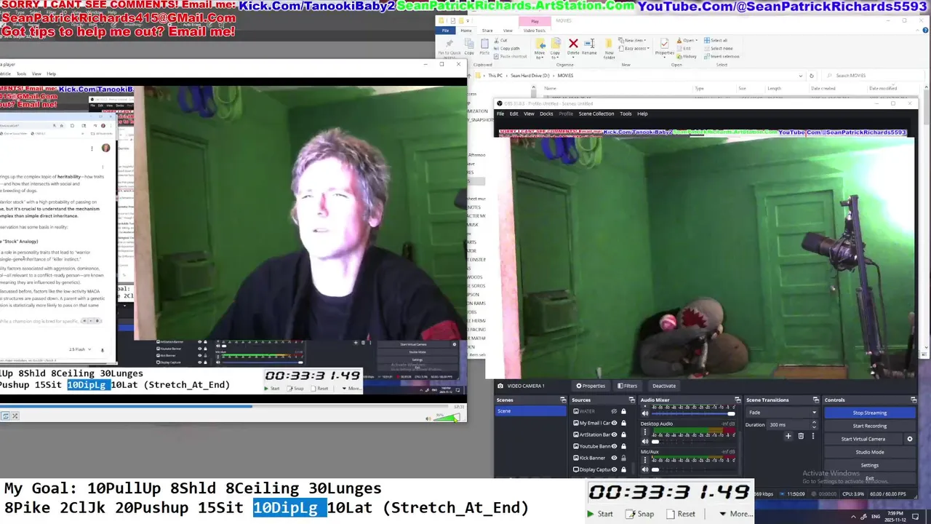Image resolution: width=931 pixels, height=524 pixels.
Task: Open the Scene Collection menu in OBS
Action: 596,114
